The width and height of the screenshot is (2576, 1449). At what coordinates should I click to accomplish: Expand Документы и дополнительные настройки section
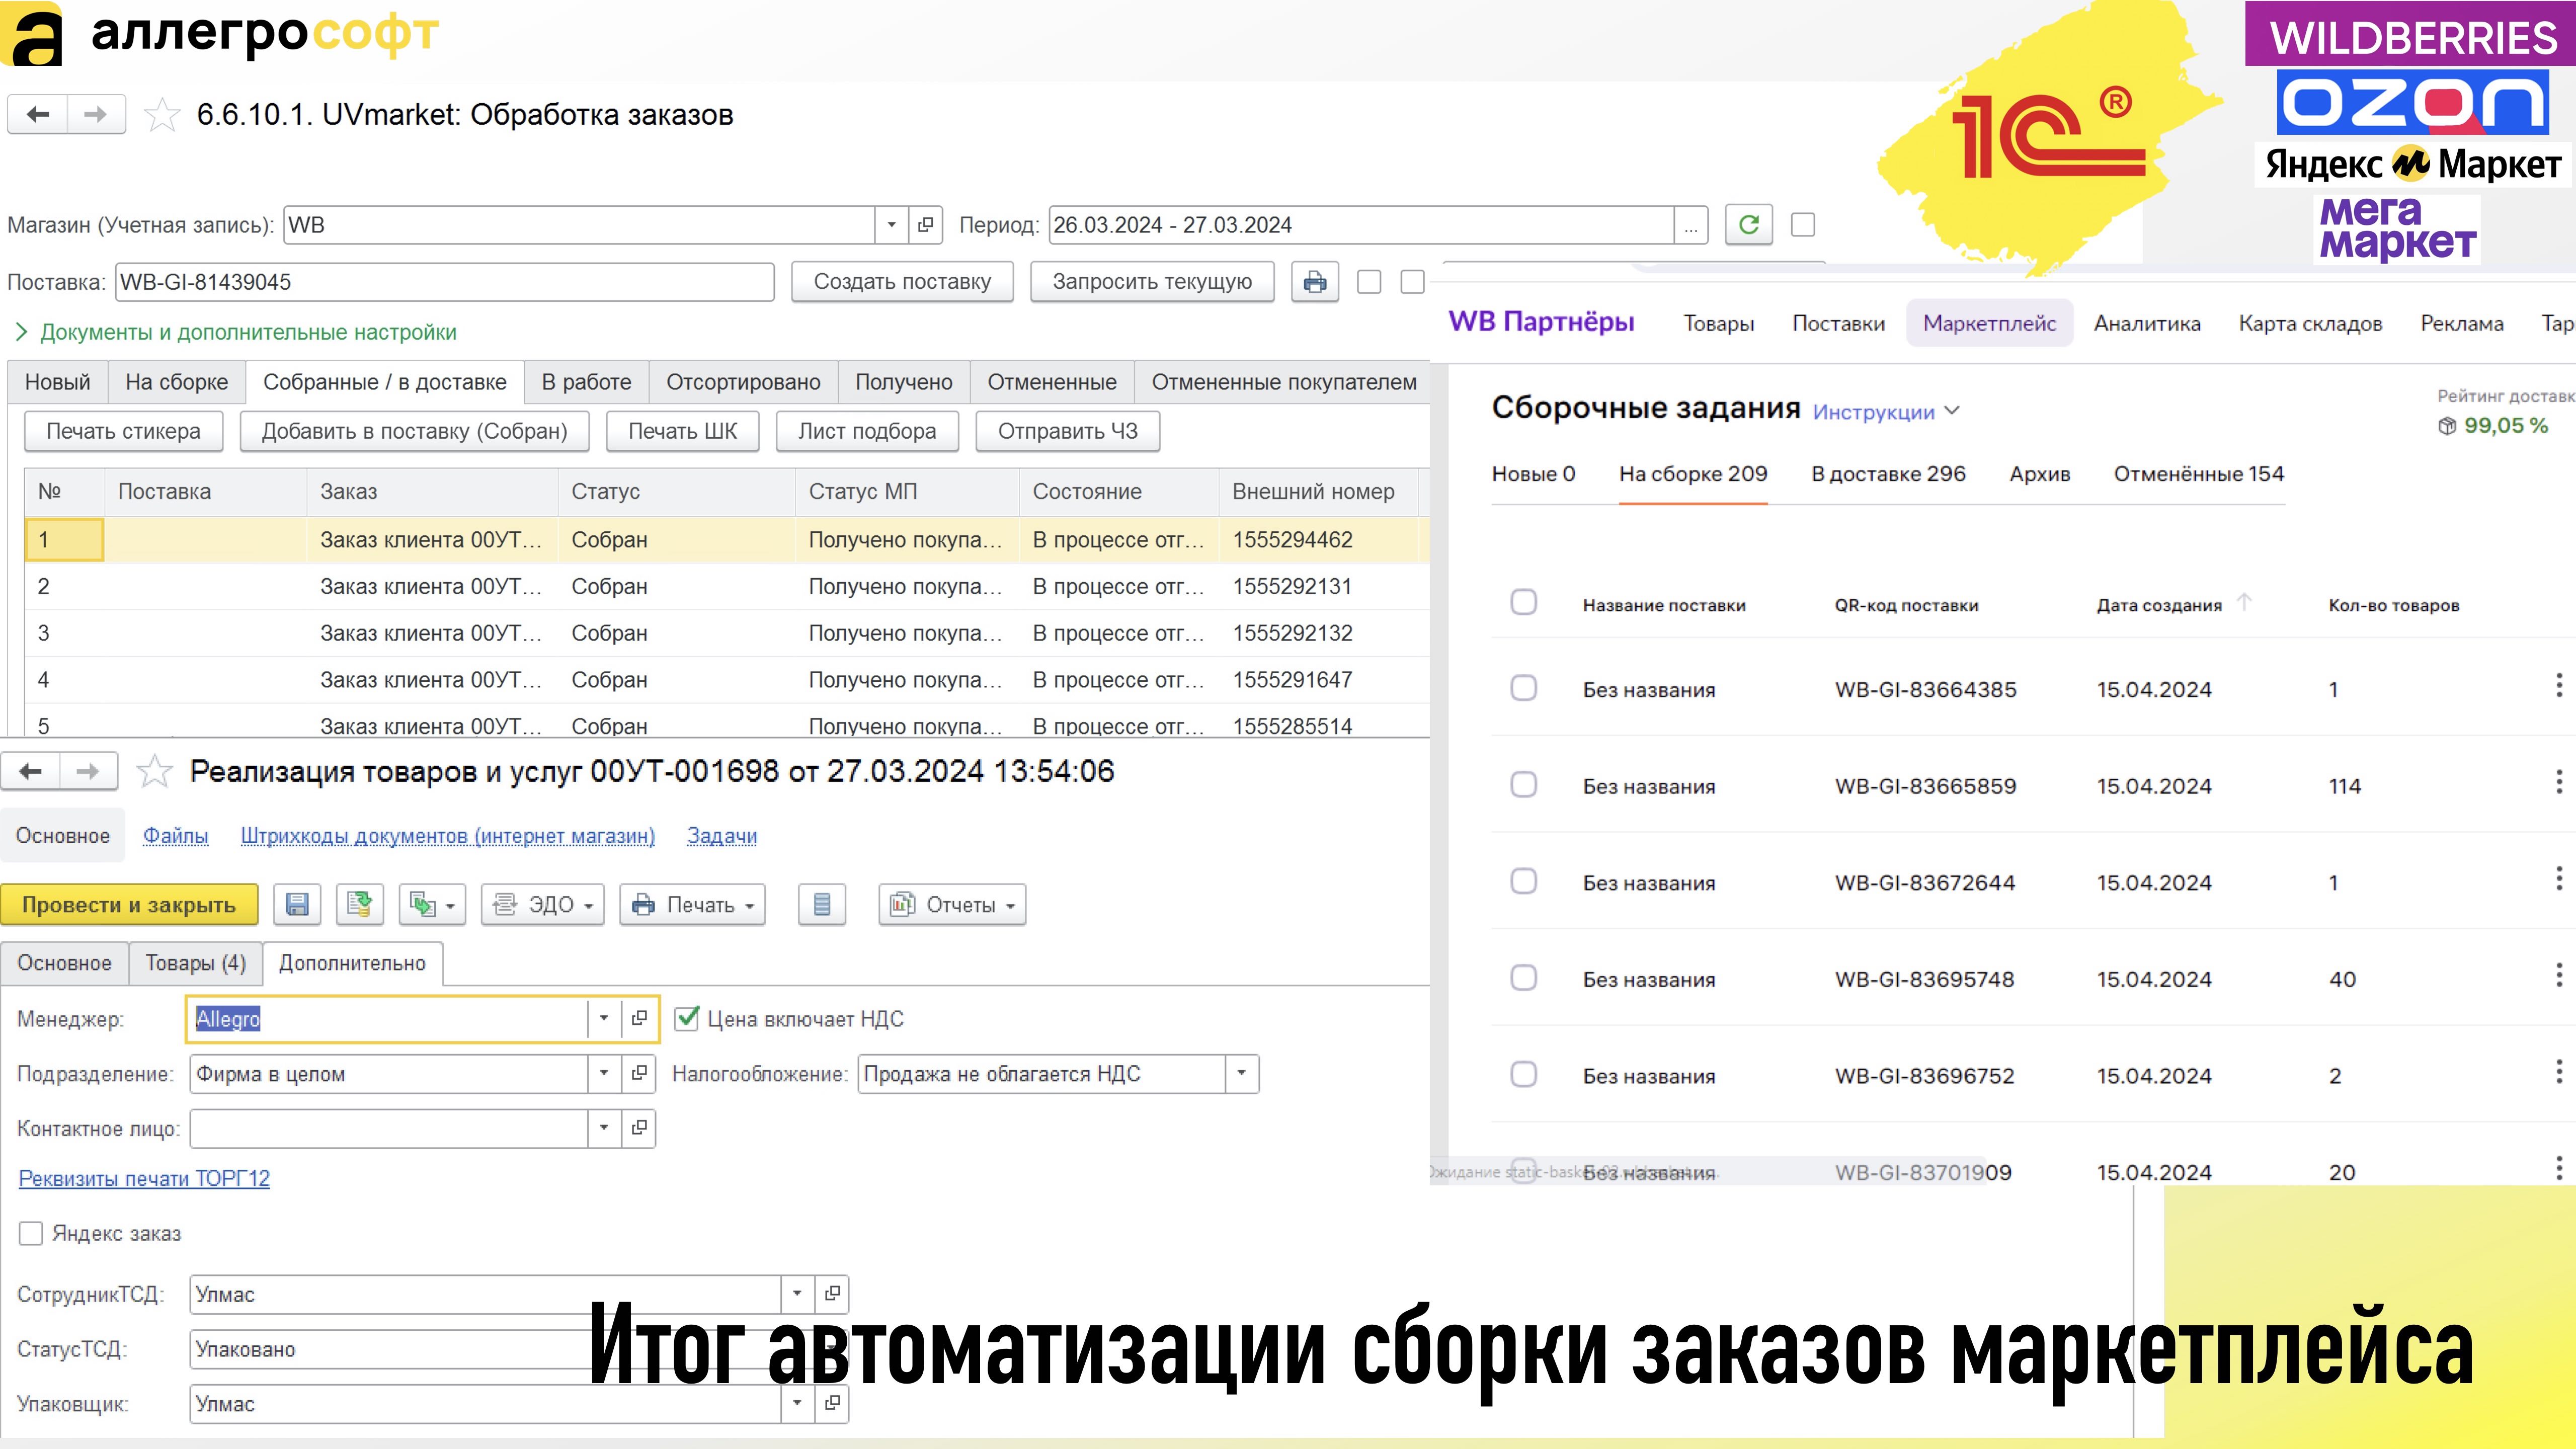(x=236, y=332)
